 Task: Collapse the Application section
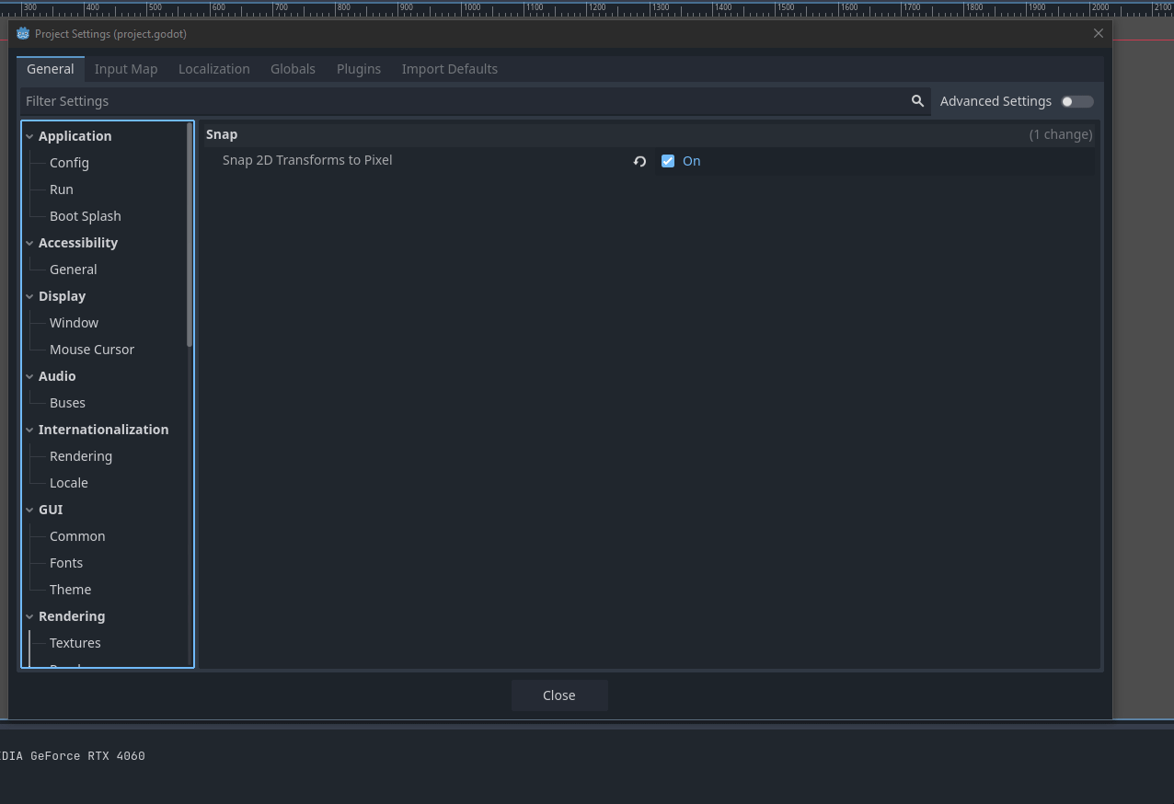(x=29, y=135)
